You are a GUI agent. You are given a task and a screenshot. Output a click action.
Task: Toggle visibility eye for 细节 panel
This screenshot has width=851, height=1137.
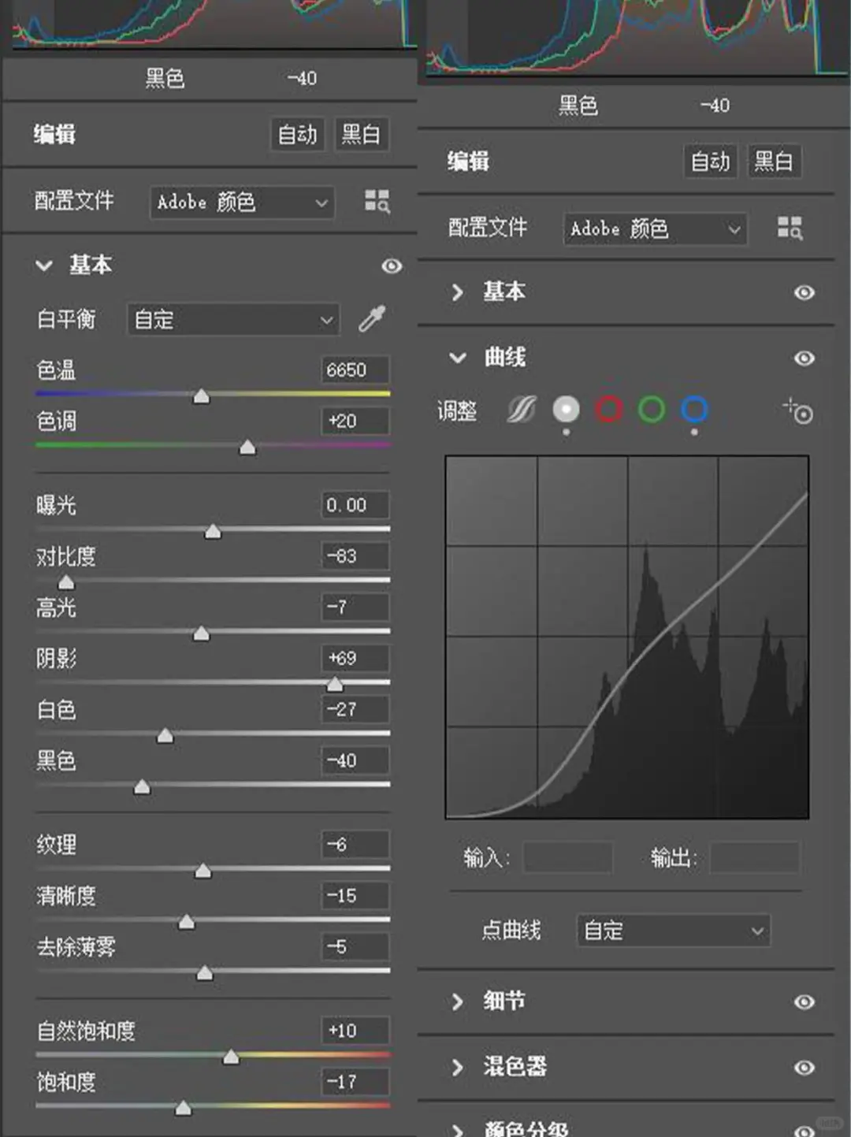[804, 1001]
